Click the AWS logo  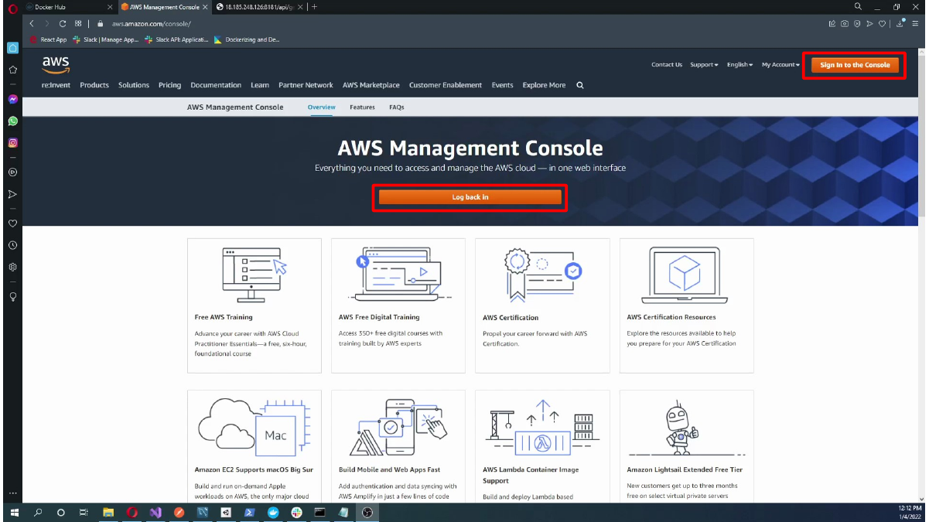pyautogui.click(x=56, y=63)
